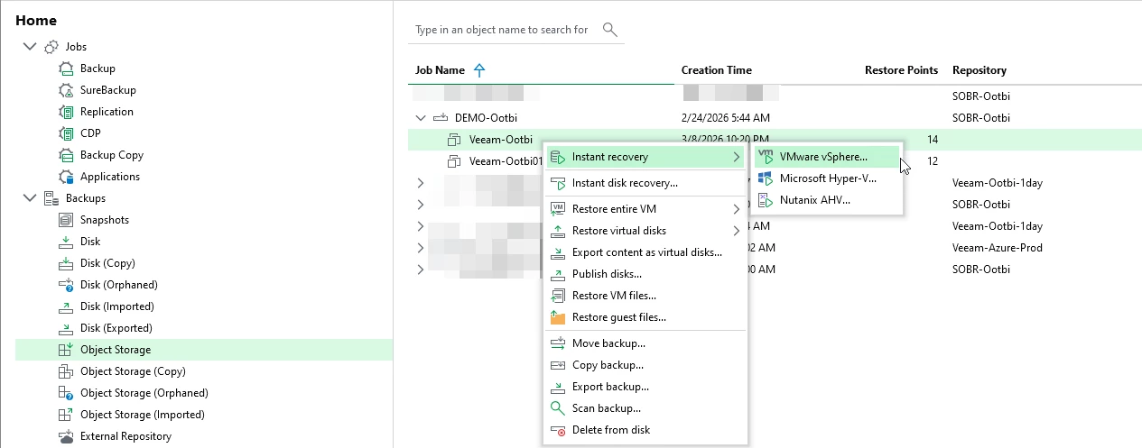Type in the object name search field
This screenshot has height=448, width=1142.
point(501,30)
